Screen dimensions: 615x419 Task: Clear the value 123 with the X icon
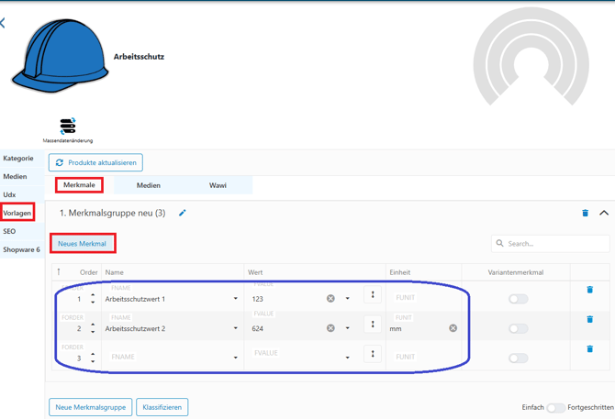click(x=330, y=299)
